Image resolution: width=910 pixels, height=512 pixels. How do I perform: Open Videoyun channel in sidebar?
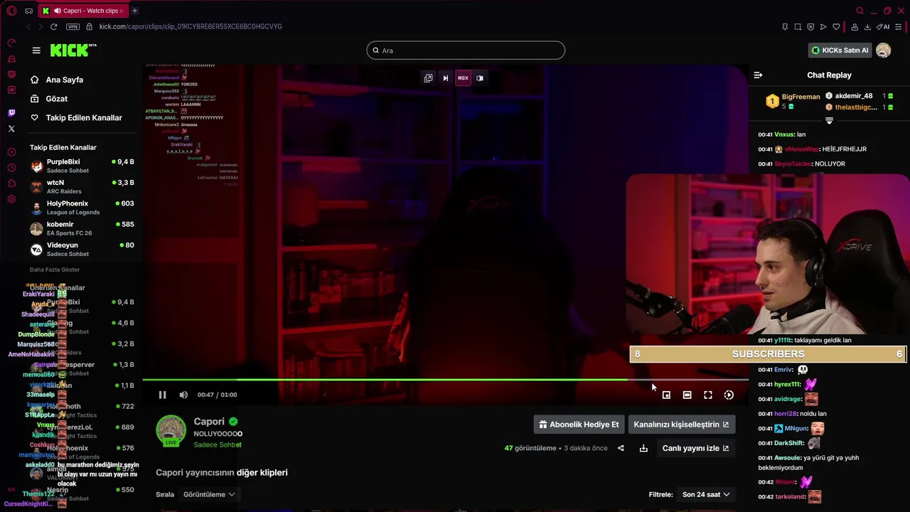[82, 249]
